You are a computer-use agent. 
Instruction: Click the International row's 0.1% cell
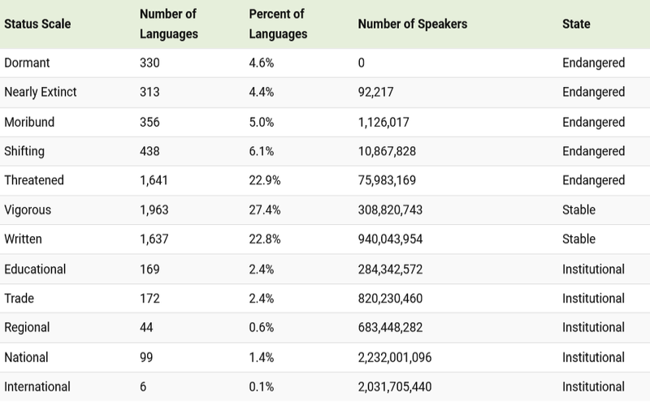261,387
